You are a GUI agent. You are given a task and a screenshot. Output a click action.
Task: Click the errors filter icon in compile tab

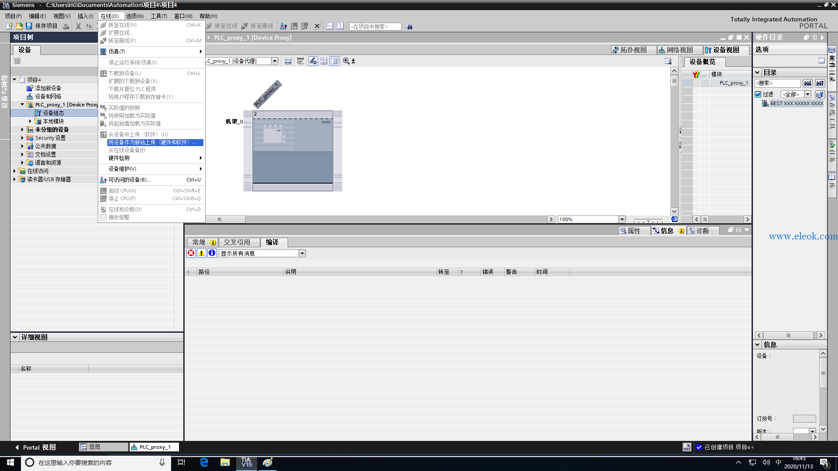(x=191, y=253)
